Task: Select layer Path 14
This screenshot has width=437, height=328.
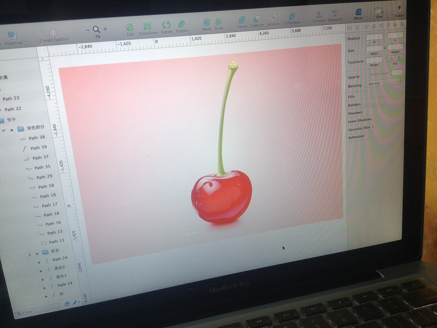Action: coord(65,284)
